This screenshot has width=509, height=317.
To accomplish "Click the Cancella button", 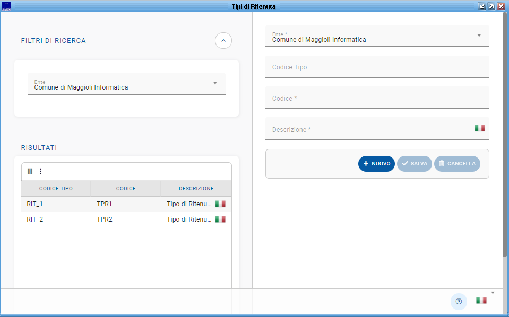I will (457, 164).
